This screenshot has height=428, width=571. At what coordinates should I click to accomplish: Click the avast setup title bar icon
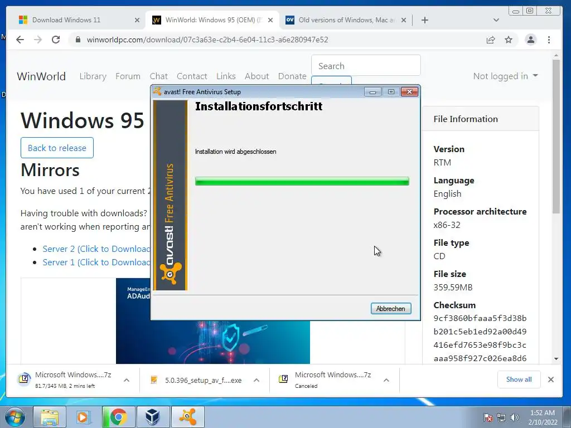tap(157, 92)
